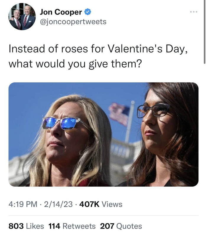Click the blue mirrored sunglasses in photo
Screen dimensions: 207x233
coord(61,122)
